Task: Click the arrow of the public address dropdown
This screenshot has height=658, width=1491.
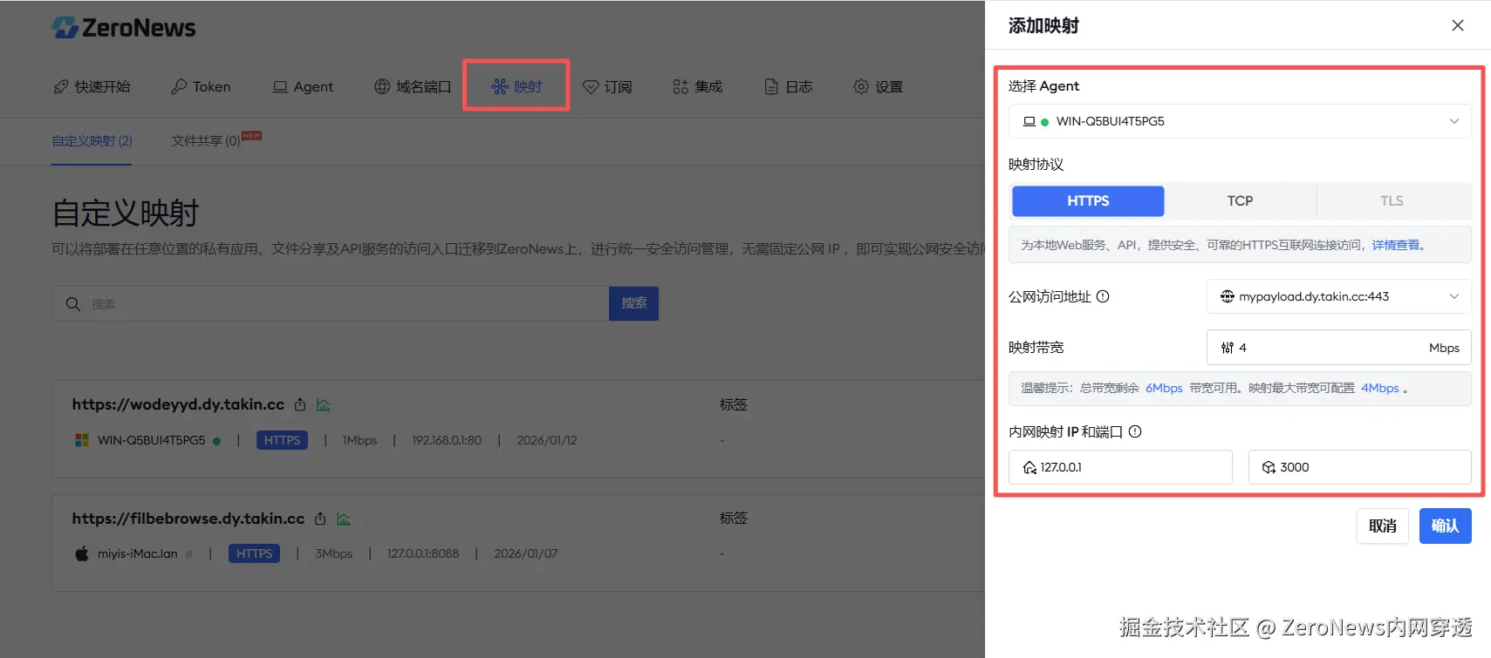Action: [x=1454, y=296]
